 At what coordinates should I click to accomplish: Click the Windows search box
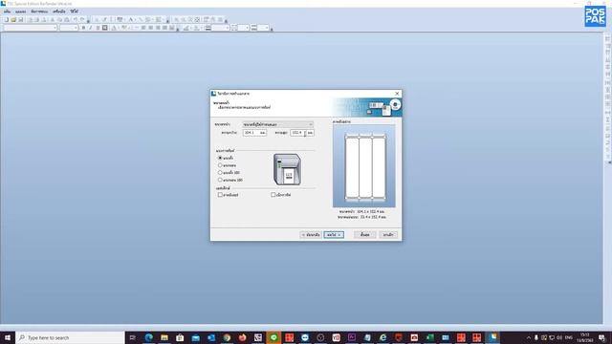[x=70, y=337]
